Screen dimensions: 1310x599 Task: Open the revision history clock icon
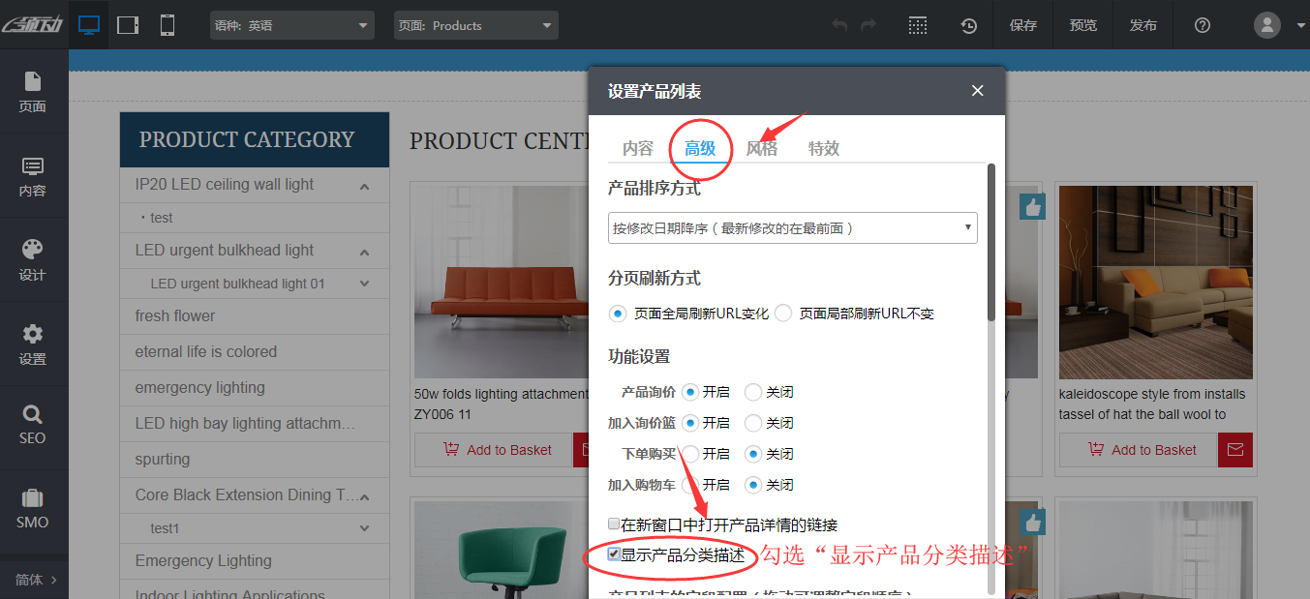(x=968, y=26)
